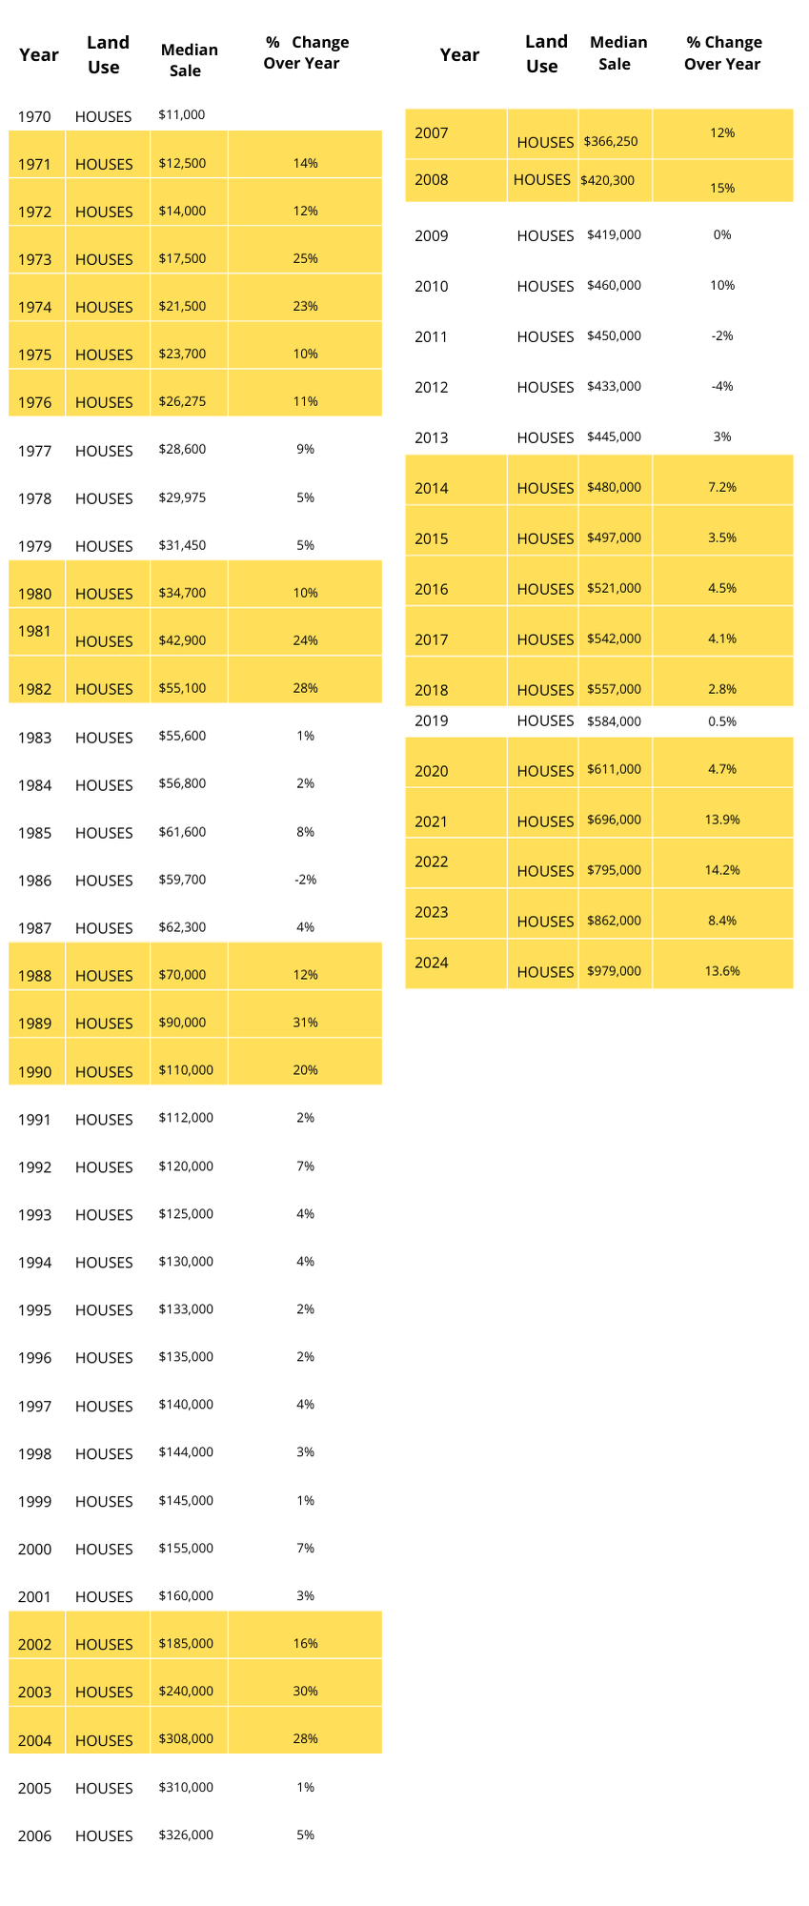Click the $240,000 median sale for 2003

tap(186, 1691)
